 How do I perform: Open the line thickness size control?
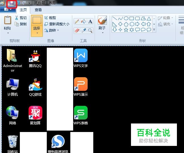(x=181, y=25)
